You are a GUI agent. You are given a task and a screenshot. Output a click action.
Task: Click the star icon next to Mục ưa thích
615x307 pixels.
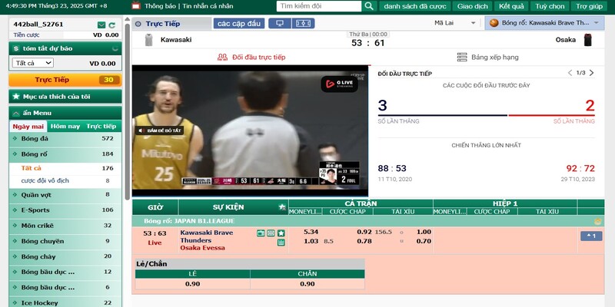coord(15,97)
